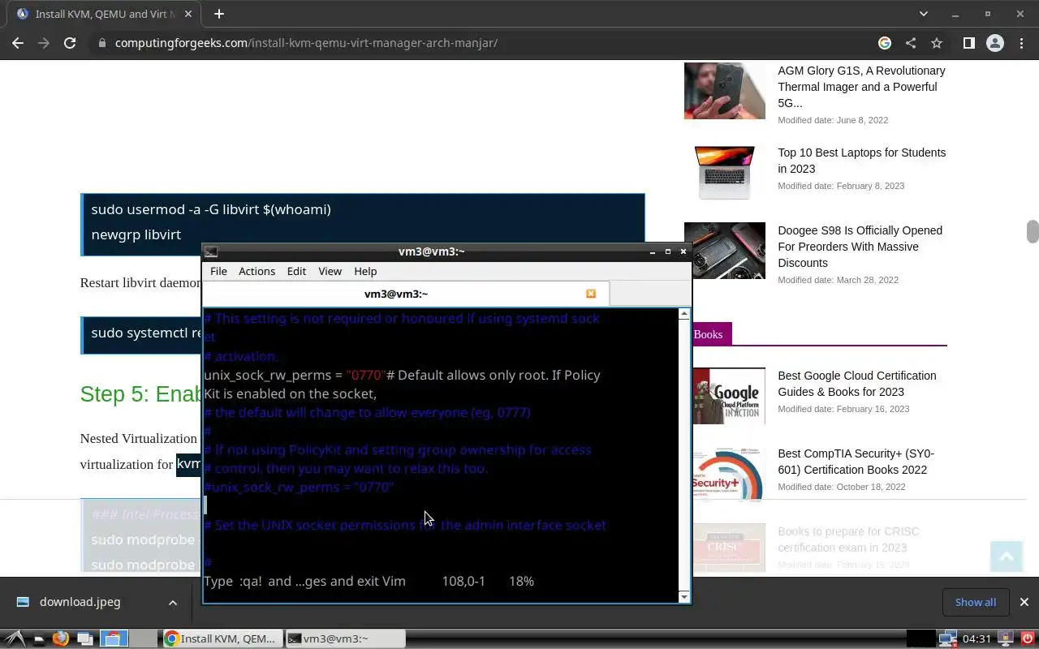Click the terminal scrollbar down arrow
The width and height of the screenshot is (1039, 649).
(683, 597)
